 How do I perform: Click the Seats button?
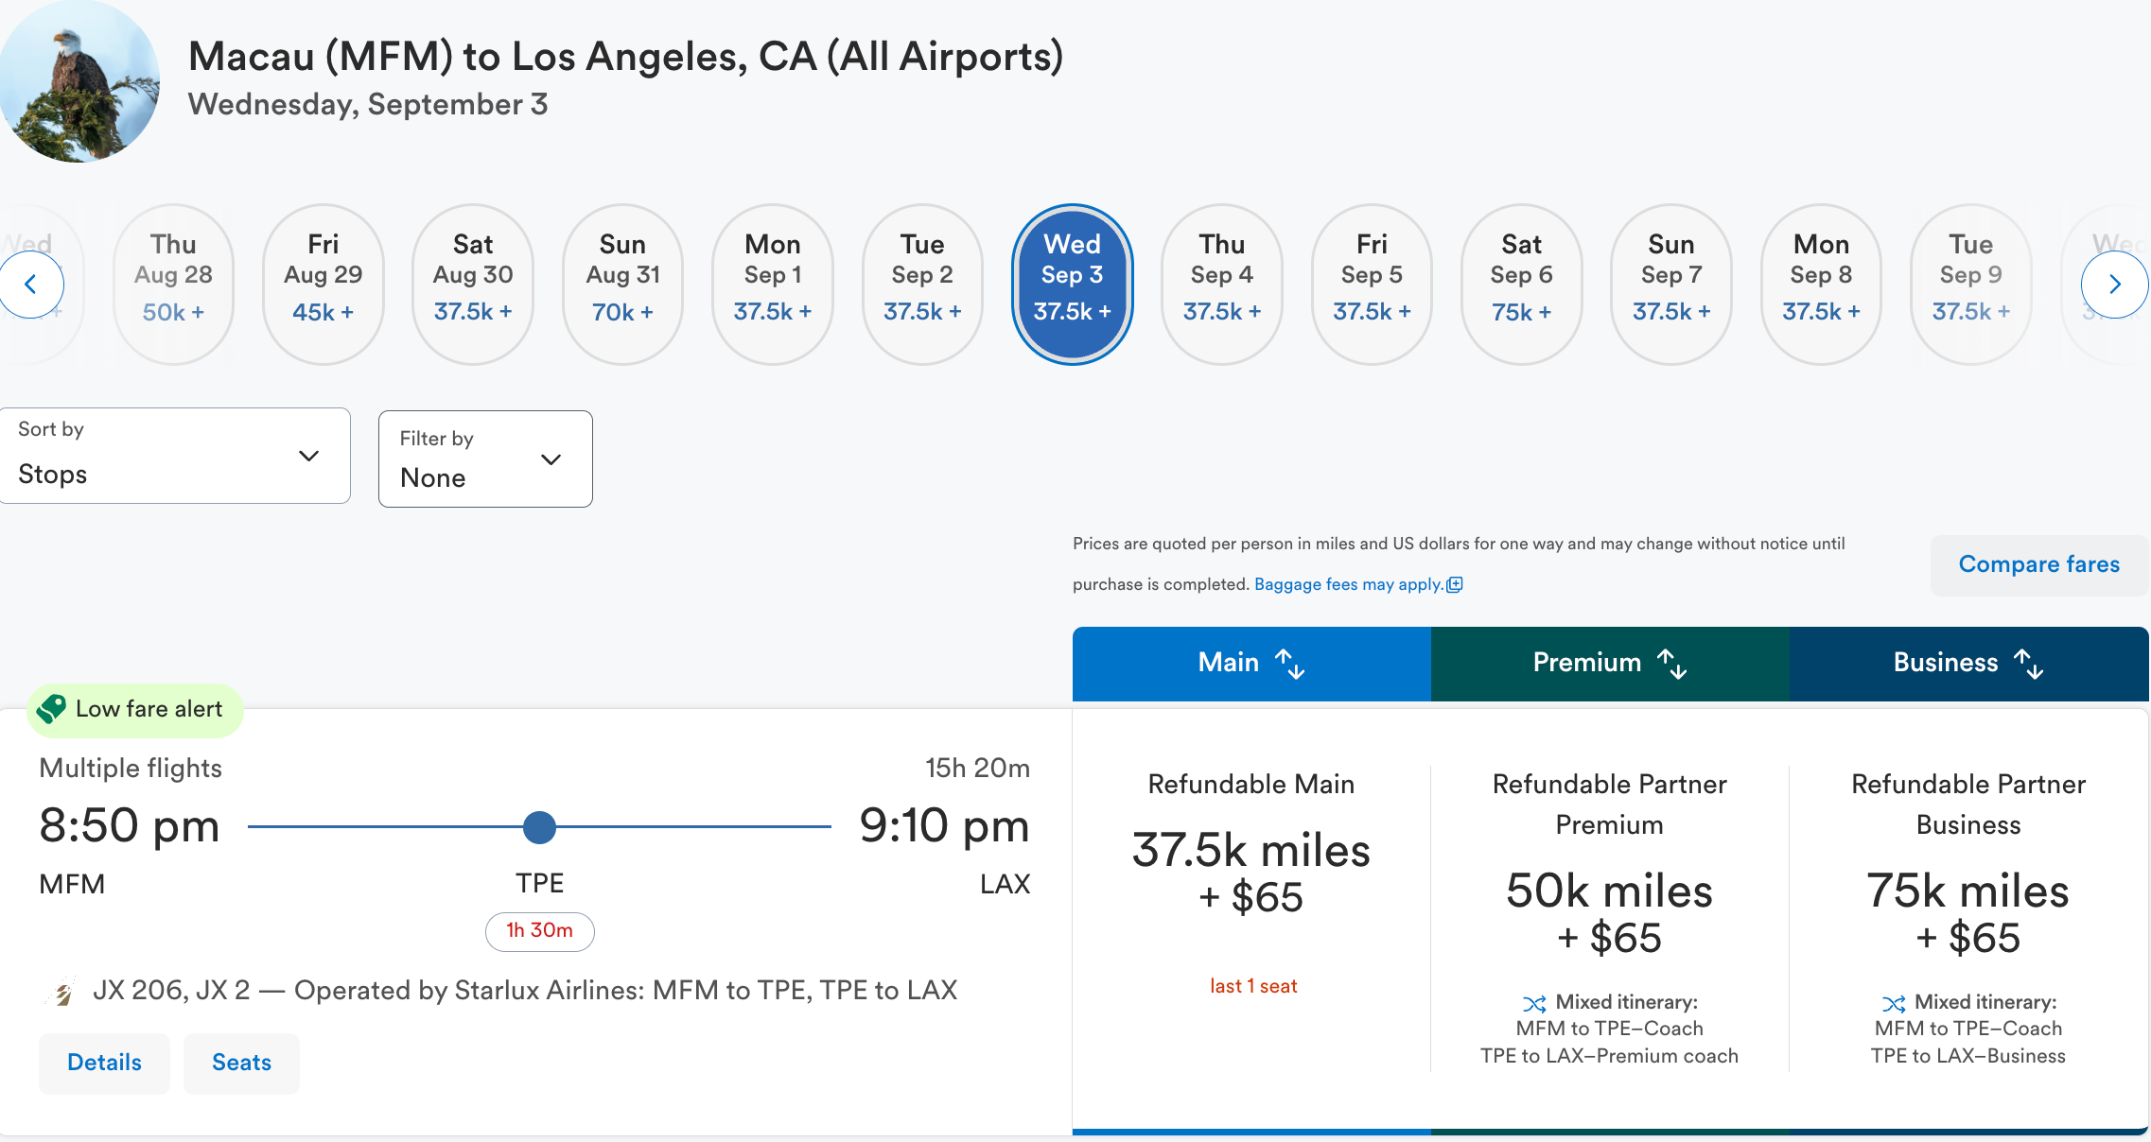(x=241, y=1063)
